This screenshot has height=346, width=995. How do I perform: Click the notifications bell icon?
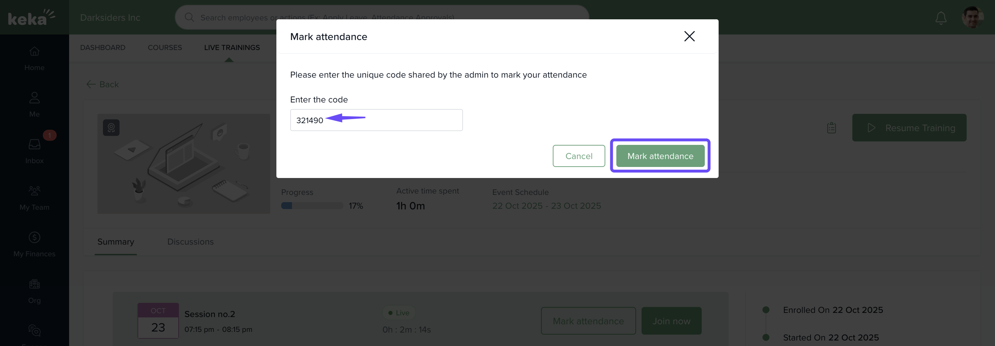pyautogui.click(x=940, y=18)
